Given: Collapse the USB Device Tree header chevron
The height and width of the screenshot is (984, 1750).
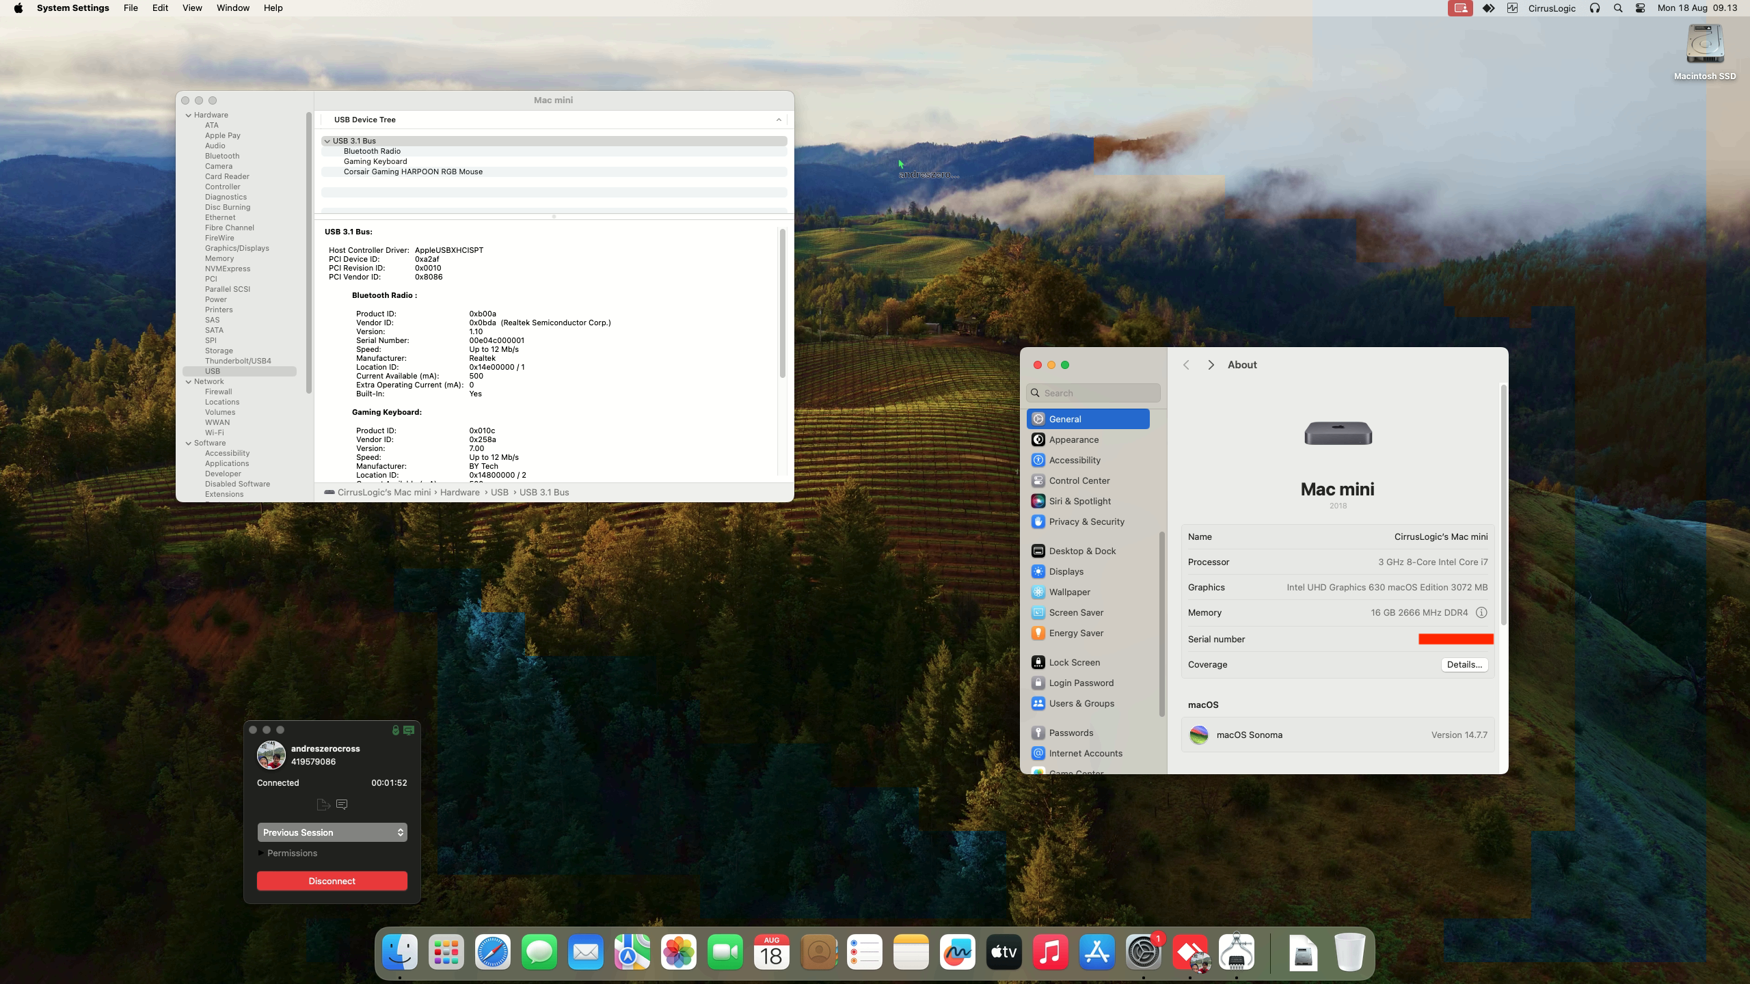Looking at the screenshot, I should click(779, 120).
